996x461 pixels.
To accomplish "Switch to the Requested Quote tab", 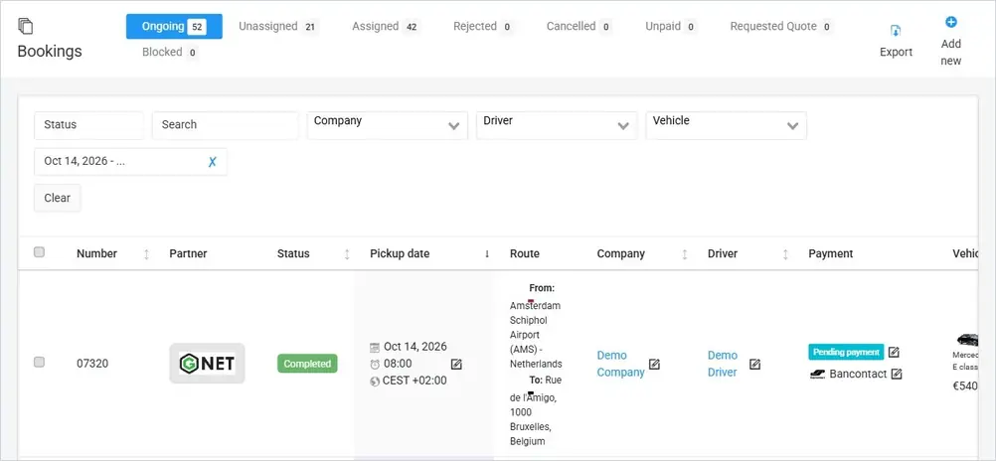I will (781, 27).
